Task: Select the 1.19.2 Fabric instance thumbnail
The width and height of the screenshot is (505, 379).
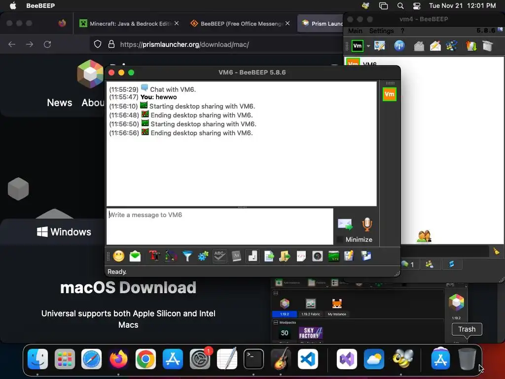Action: pos(311,306)
